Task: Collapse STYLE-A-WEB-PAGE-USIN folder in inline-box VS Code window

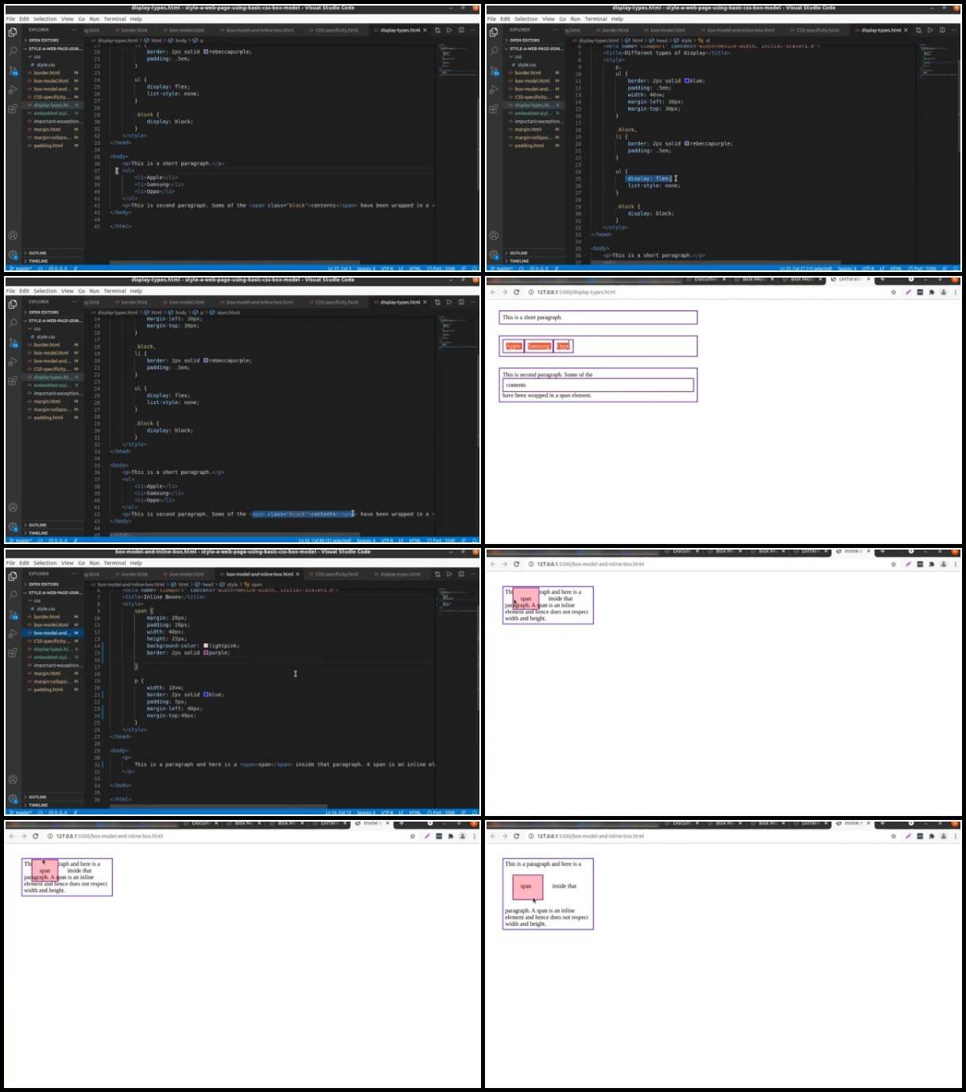Action: click(53, 593)
